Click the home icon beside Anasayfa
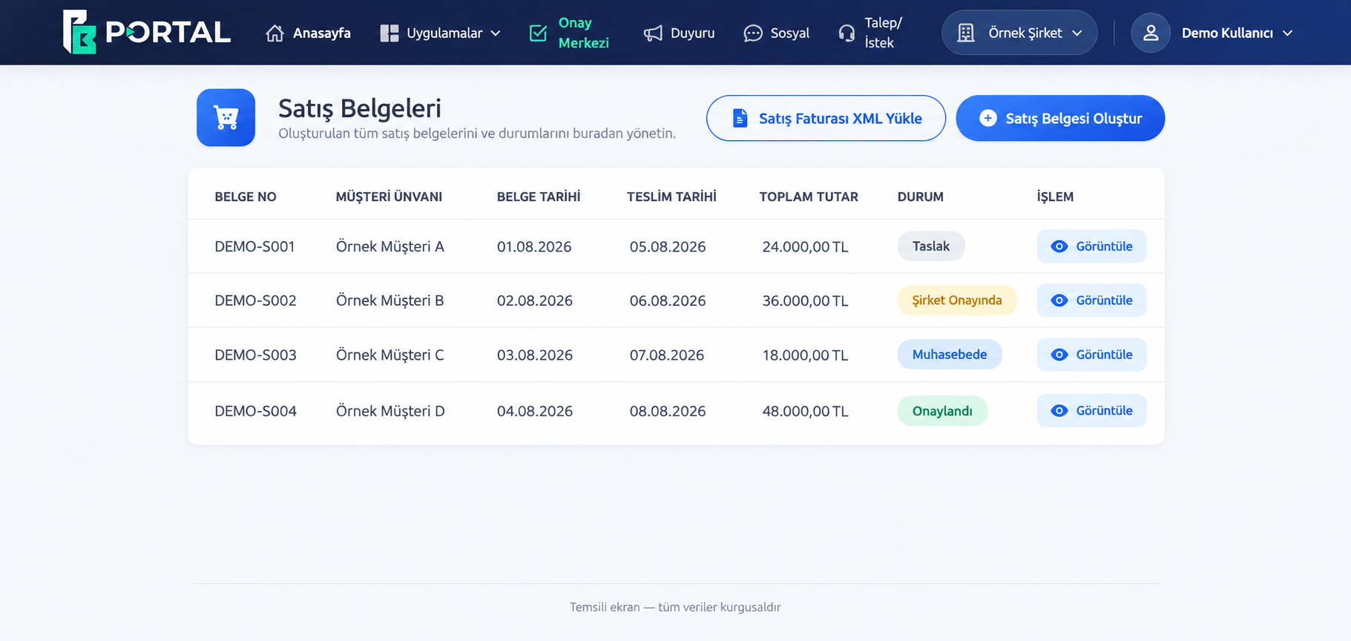This screenshot has width=1351, height=641. [x=275, y=33]
